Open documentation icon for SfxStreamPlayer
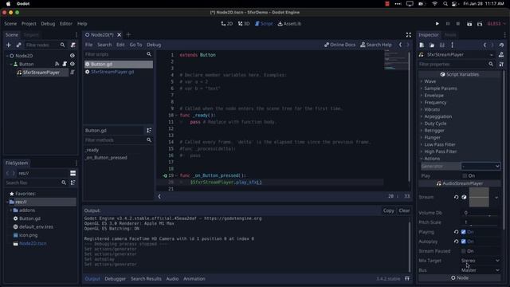This screenshot has height=287, width=510. [501, 55]
